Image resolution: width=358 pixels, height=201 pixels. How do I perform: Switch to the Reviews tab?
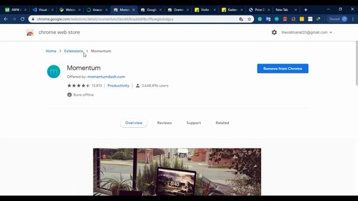click(164, 123)
